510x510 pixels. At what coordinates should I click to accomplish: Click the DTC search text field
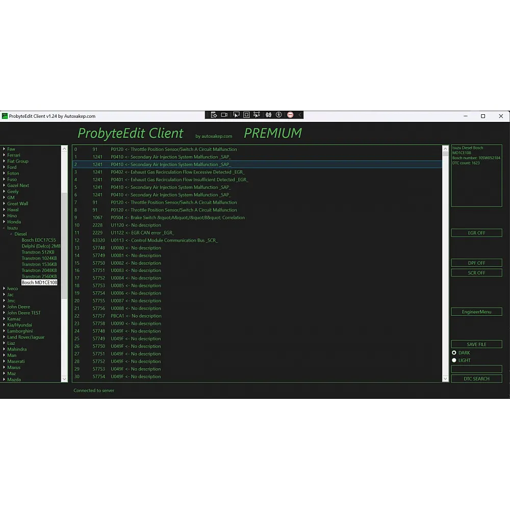[x=476, y=369]
